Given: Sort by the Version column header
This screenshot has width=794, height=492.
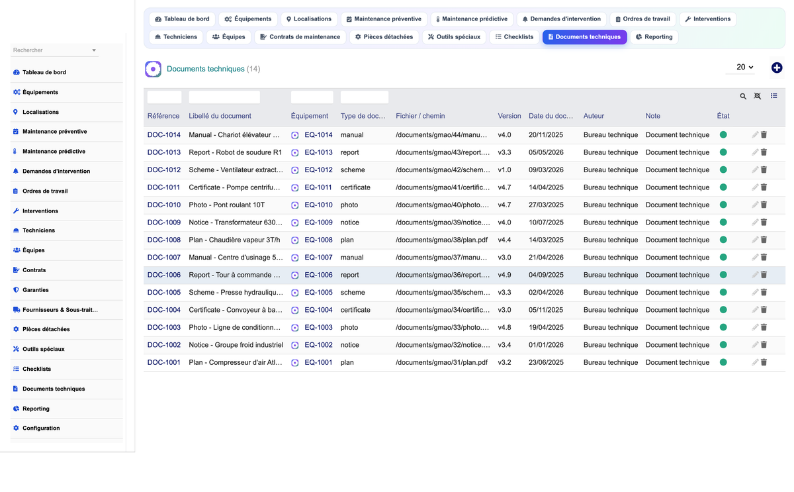Looking at the screenshot, I should click(509, 116).
